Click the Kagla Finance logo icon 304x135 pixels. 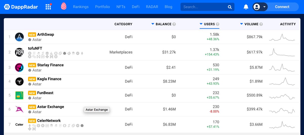coord(19,81)
